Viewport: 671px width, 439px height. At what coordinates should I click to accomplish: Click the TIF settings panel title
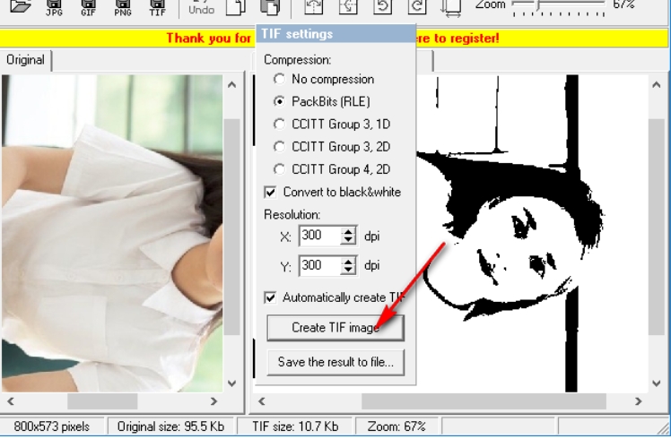pos(297,34)
